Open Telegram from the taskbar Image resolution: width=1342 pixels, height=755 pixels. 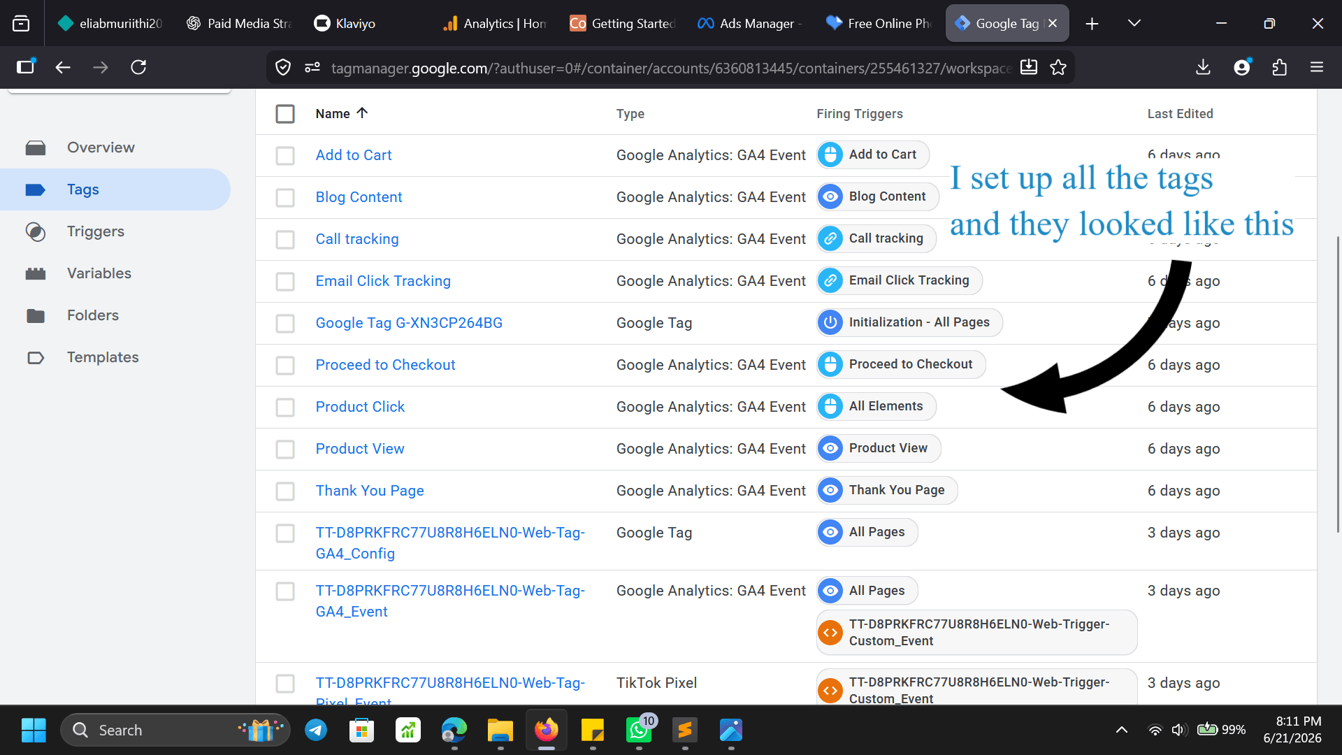(316, 730)
